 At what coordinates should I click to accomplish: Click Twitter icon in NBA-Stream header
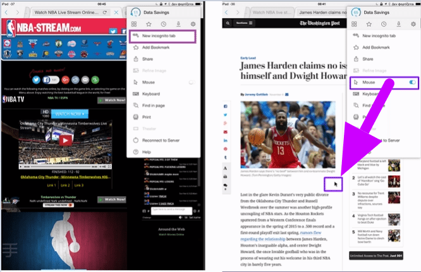click(x=113, y=32)
